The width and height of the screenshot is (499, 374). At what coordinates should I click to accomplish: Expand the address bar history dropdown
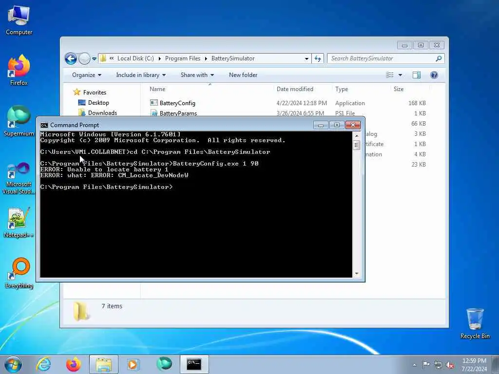307,58
